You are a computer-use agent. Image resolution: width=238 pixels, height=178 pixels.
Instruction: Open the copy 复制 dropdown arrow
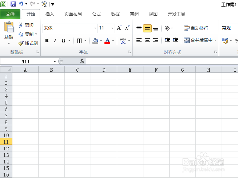36,34
